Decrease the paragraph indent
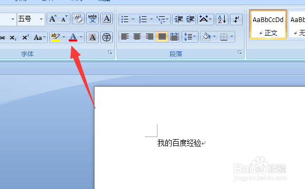 tap(178, 19)
